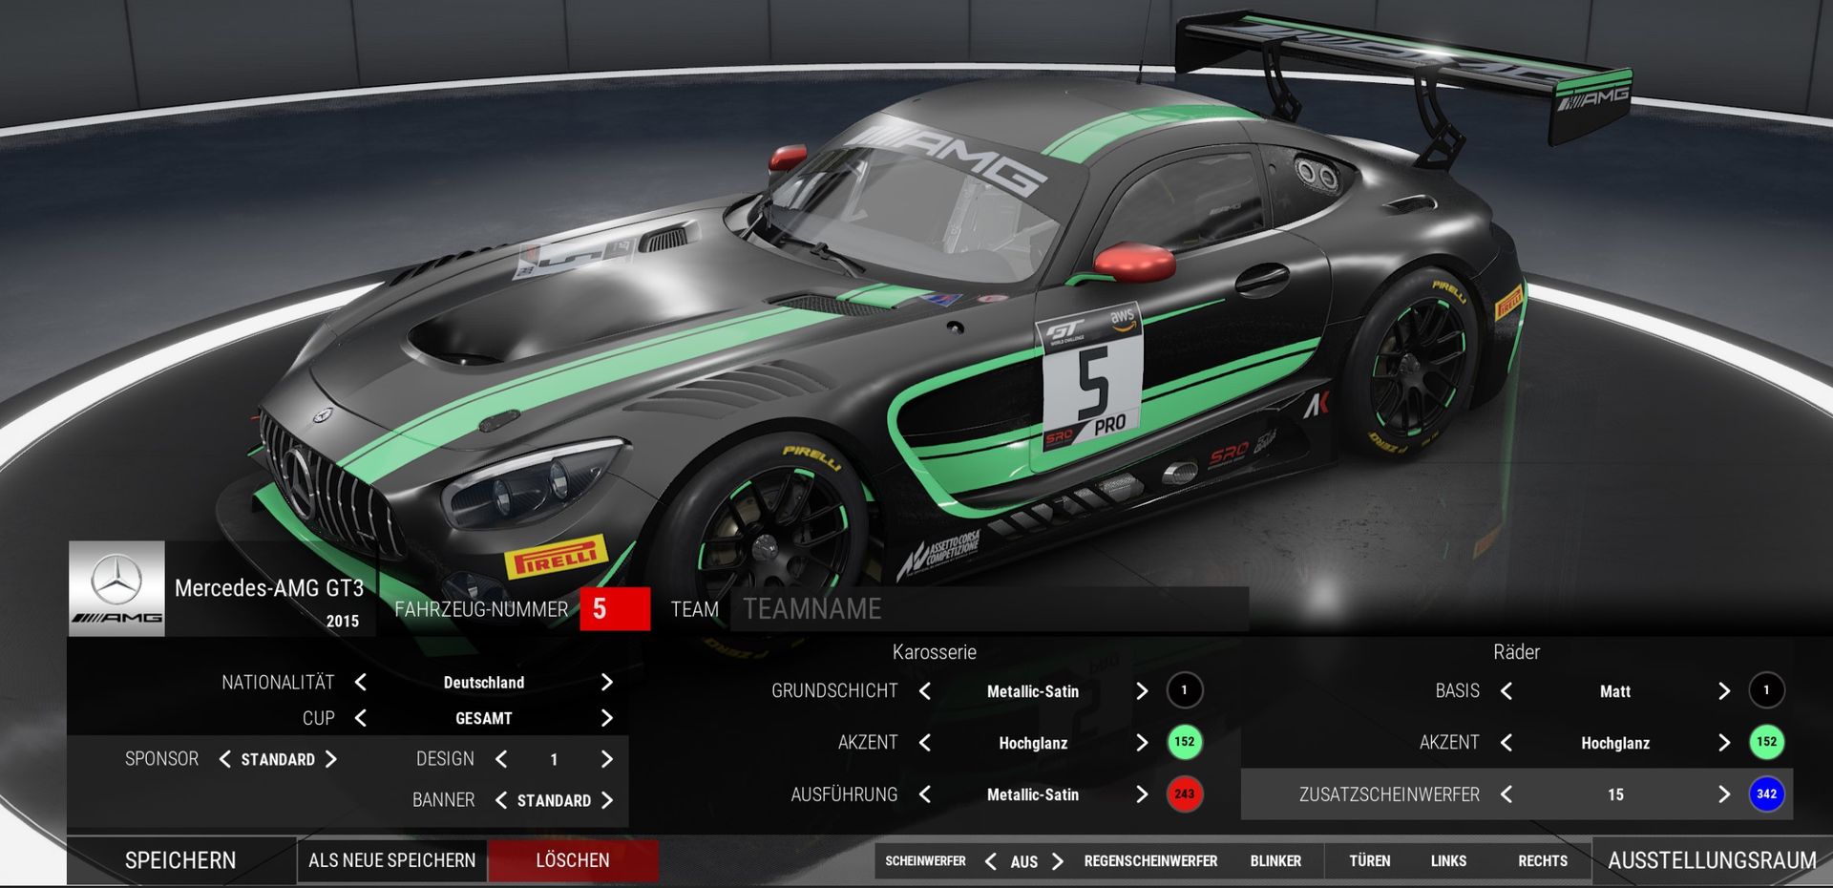Click the Speichern save button
Image resolution: width=1833 pixels, height=888 pixels.
pos(180,860)
